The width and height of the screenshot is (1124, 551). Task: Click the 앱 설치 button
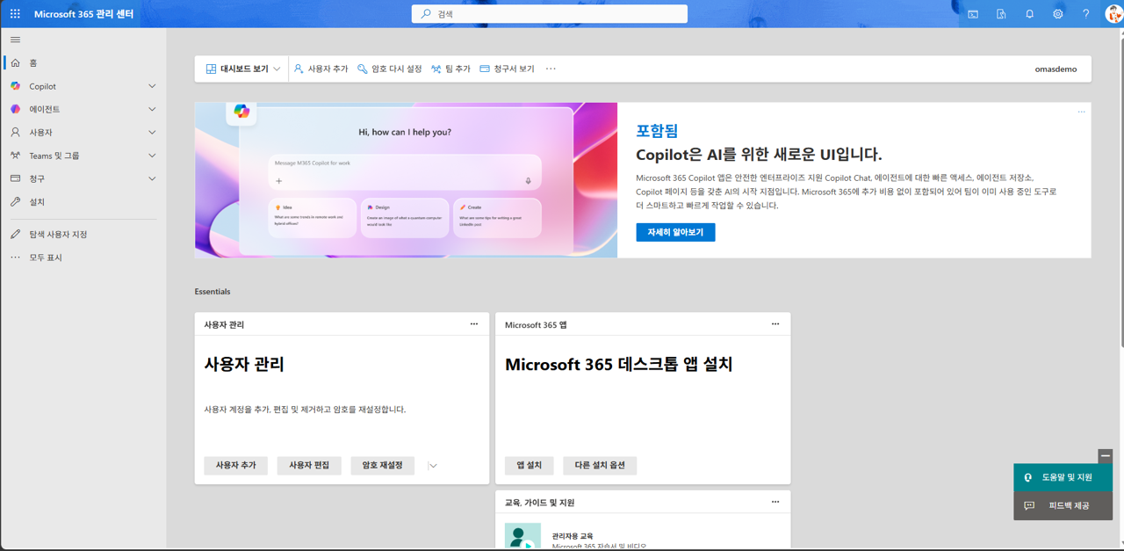point(529,465)
